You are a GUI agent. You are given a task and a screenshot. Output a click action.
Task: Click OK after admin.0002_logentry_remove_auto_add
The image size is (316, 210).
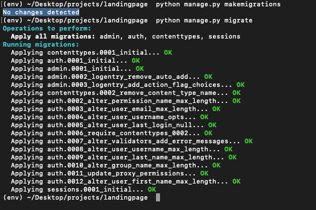tap(208, 77)
